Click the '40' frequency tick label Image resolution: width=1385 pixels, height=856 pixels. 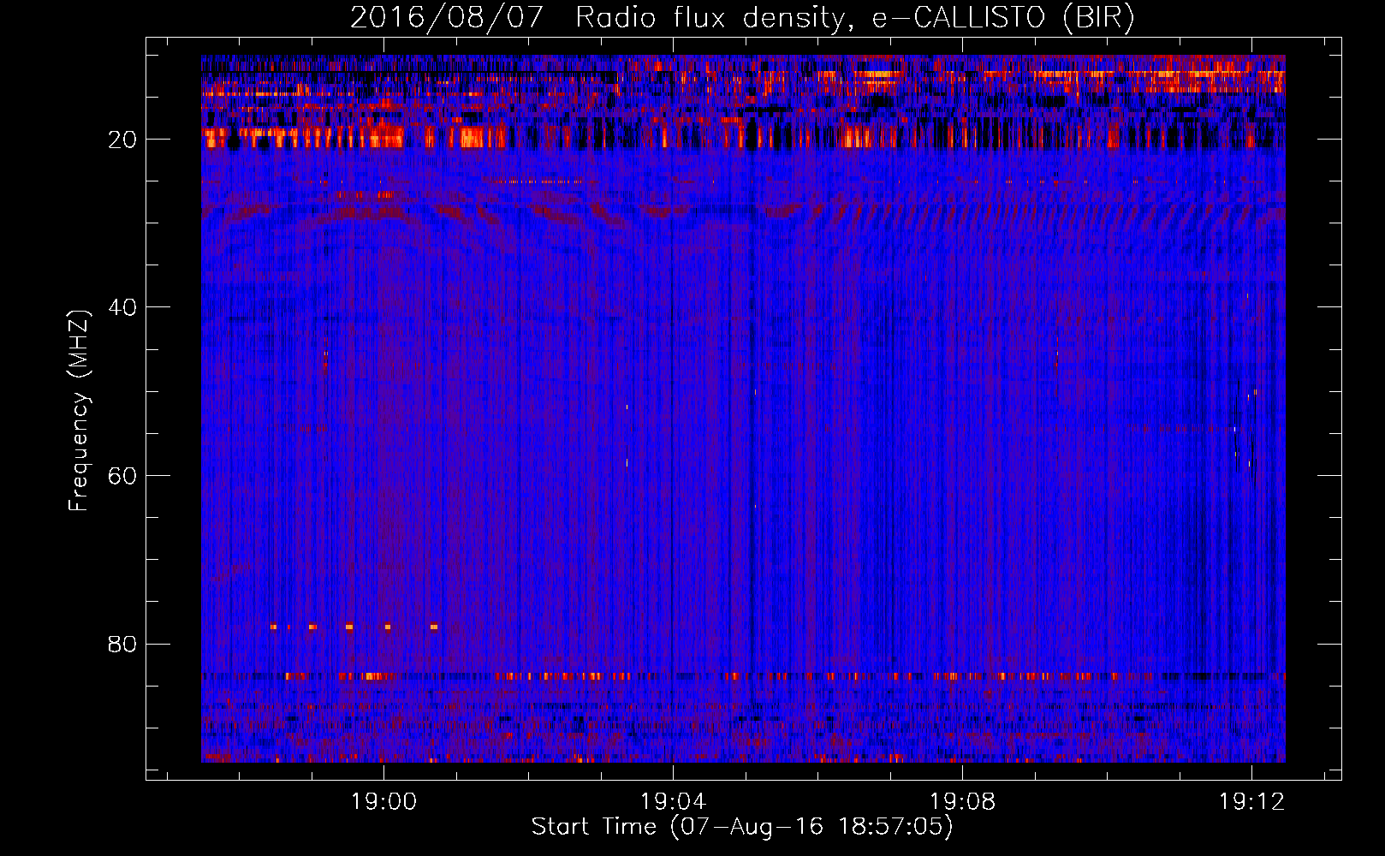pyautogui.click(x=123, y=307)
